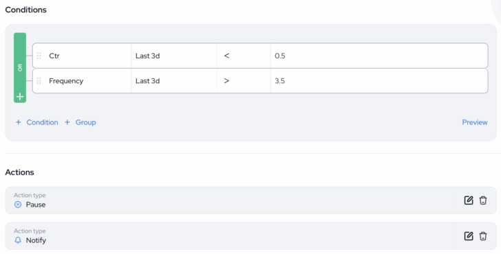Add a new Group
The width and height of the screenshot is (501, 254).
pyautogui.click(x=81, y=122)
